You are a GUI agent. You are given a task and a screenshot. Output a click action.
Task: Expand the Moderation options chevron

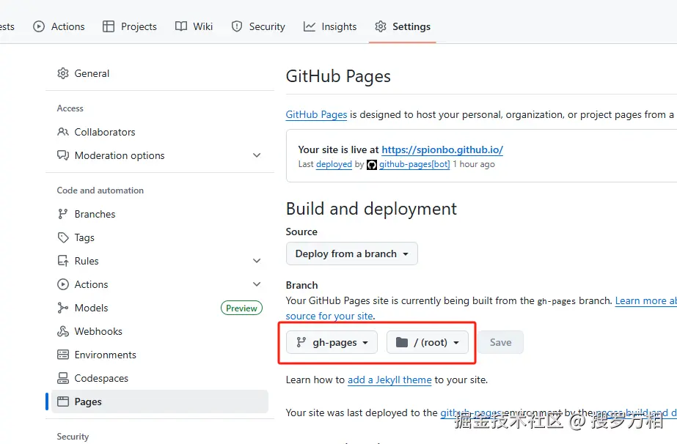coord(257,155)
